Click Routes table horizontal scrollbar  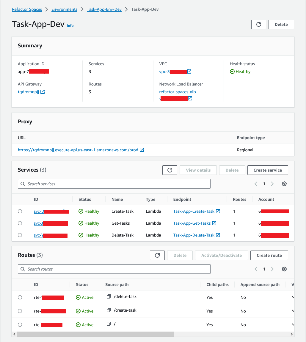[95, 334]
